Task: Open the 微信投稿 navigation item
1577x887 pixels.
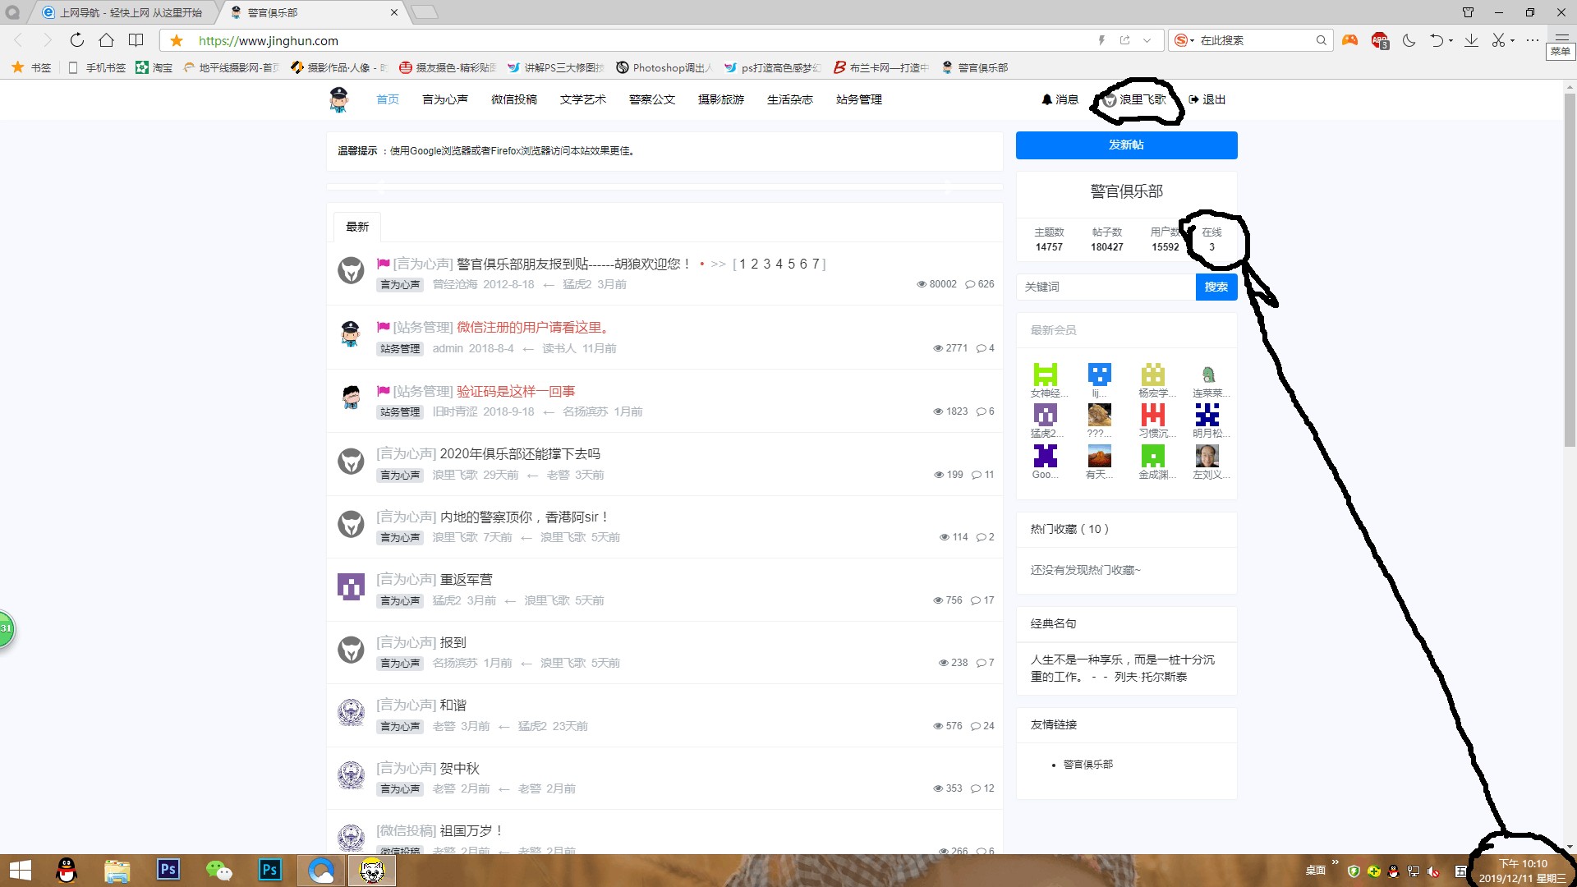Action: (x=513, y=99)
